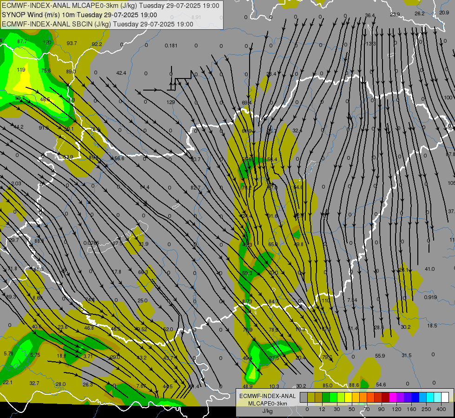Click the pure yellow legend swatch above 50
The width and height of the screenshot is (455, 418).
(348, 397)
